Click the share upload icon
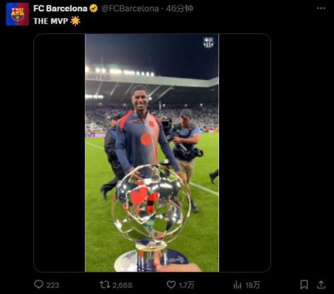334x294 pixels. (321, 285)
